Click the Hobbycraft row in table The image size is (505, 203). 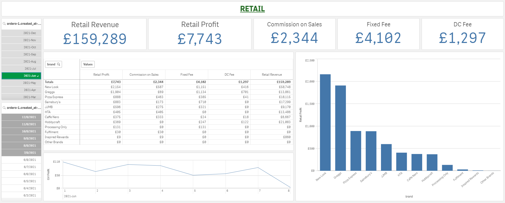click(x=53, y=122)
